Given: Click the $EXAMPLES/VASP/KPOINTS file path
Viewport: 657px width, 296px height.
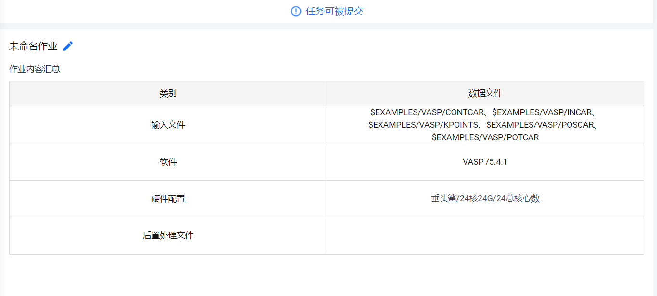Looking at the screenshot, I should tap(424, 125).
